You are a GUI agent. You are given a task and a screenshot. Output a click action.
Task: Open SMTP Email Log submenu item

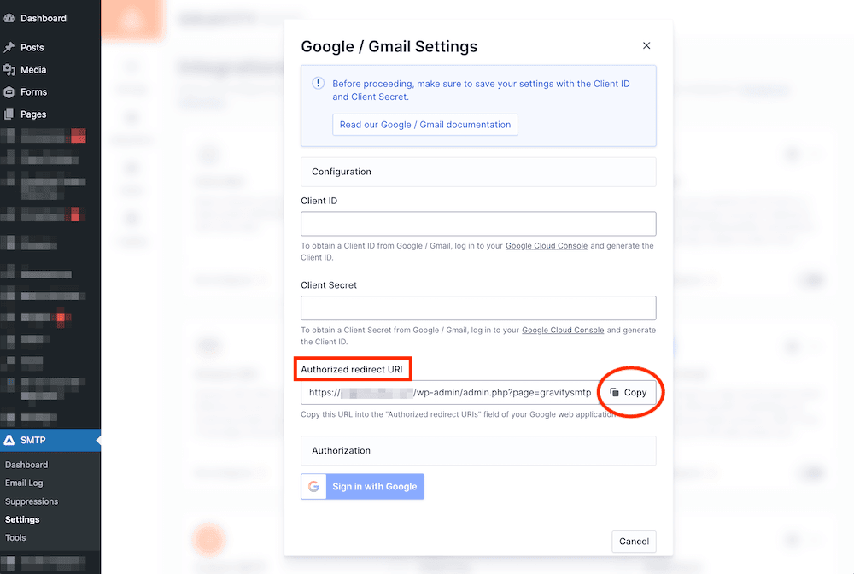[24, 483]
